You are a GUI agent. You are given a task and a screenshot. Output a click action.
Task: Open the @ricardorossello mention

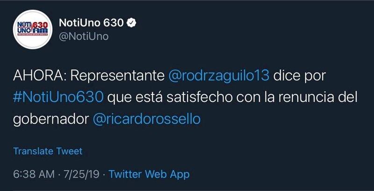(x=146, y=120)
